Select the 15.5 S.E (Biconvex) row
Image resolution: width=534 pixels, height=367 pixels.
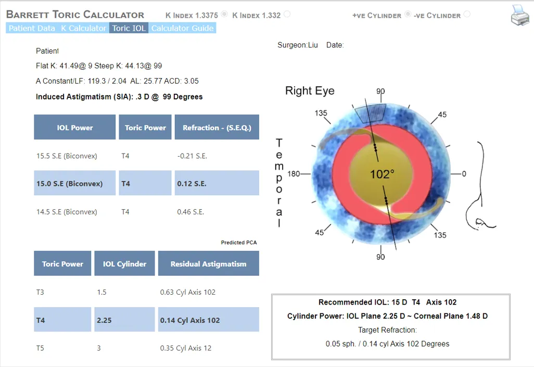[146, 156]
